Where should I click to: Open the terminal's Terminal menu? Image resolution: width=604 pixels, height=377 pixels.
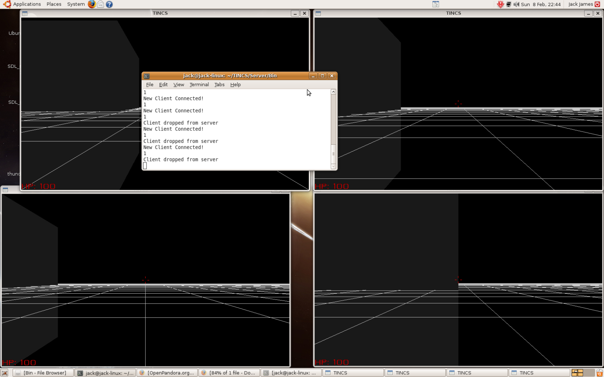pos(199,84)
